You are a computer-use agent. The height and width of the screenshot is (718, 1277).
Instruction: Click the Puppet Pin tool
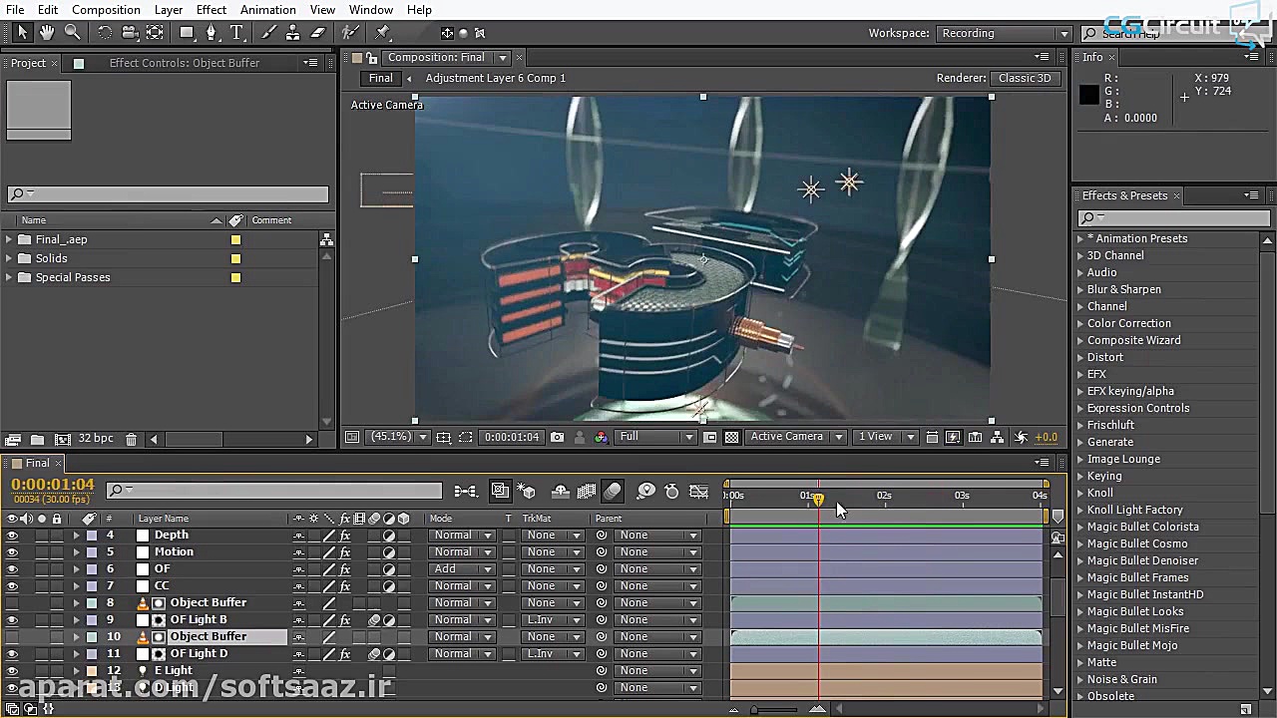382,33
